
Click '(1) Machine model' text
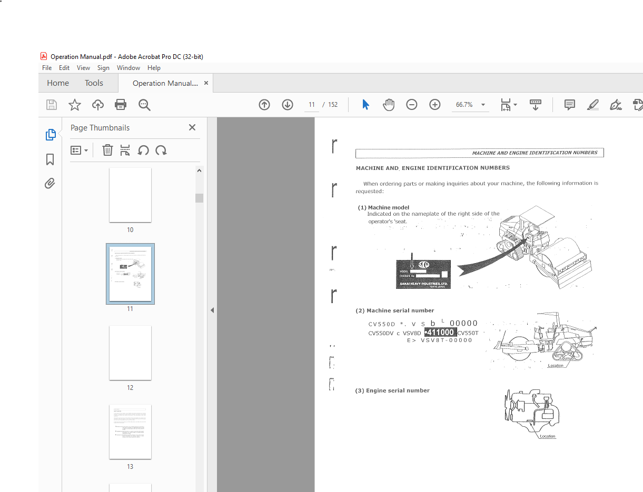click(x=383, y=207)
